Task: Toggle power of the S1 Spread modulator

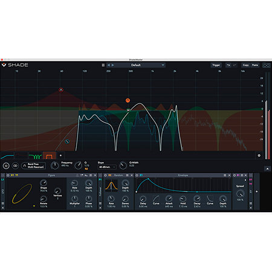Action: pyautogui.click(x=235, y=175)
